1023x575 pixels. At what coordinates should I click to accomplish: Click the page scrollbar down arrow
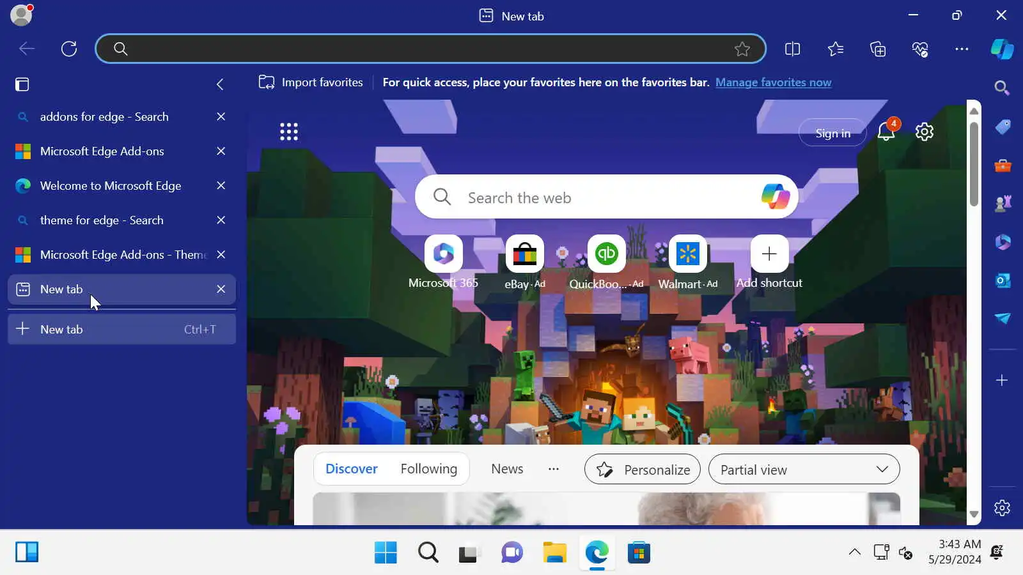pos(974,514)
